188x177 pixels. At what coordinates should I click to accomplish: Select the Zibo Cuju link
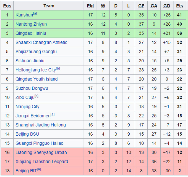click(25, 98)
